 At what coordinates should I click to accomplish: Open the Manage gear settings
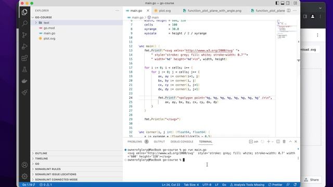[24, 176]
